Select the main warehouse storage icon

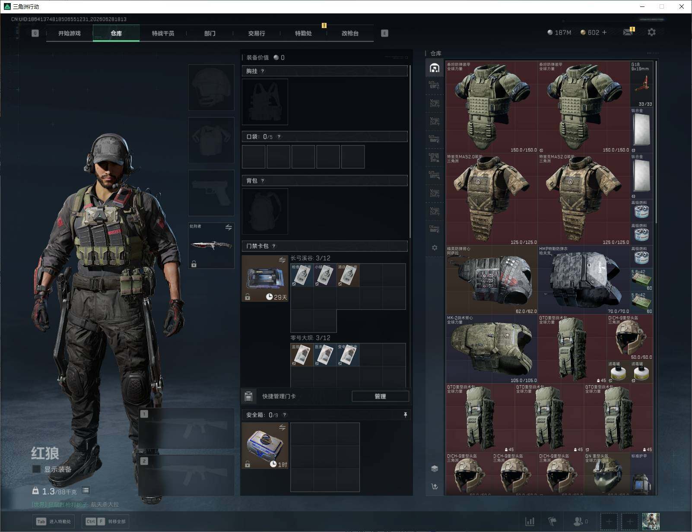pos(435,68)
